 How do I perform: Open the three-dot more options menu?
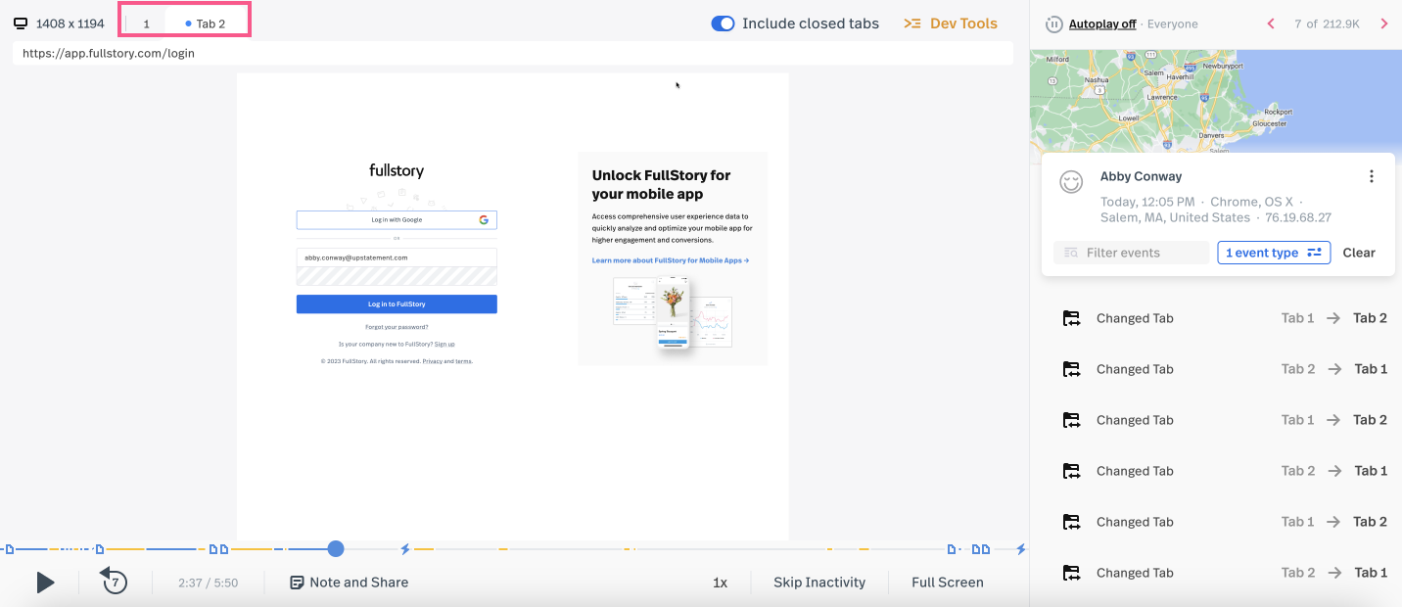pos(1372,176)
